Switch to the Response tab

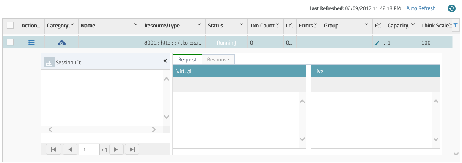point(218,59)
